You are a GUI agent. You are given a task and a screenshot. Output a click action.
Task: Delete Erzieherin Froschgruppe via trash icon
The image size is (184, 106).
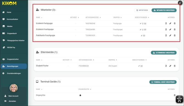[x=175, y=30]
